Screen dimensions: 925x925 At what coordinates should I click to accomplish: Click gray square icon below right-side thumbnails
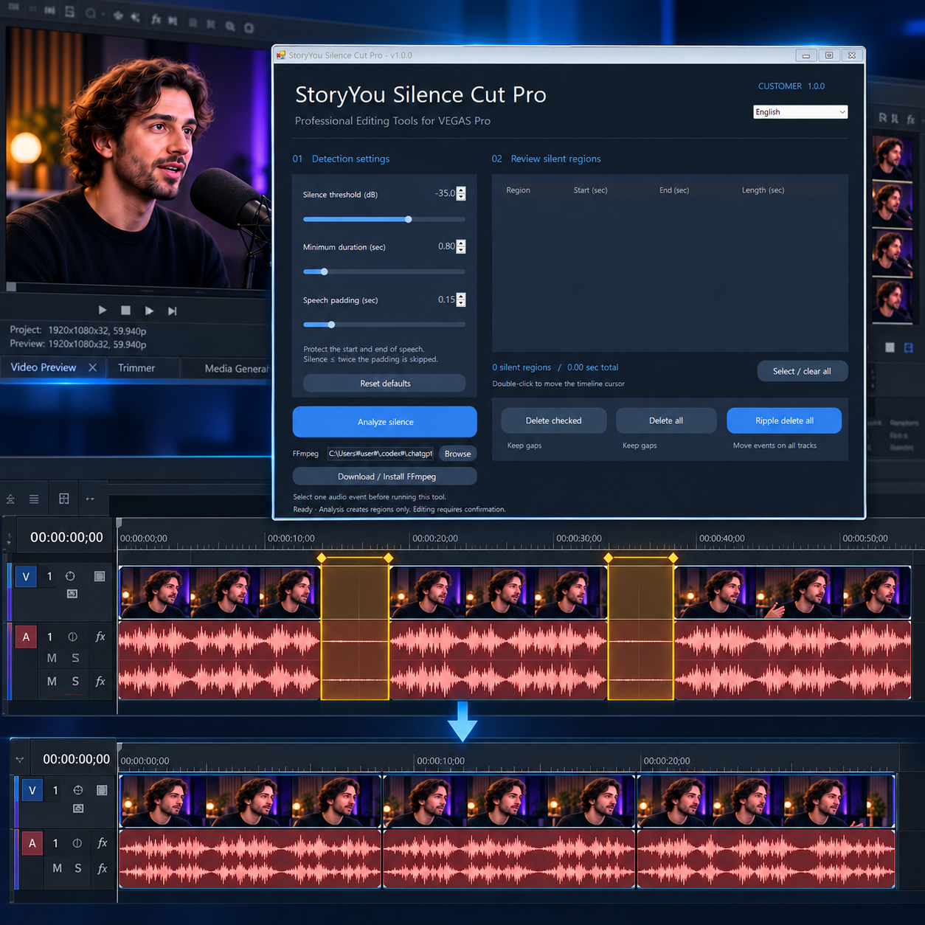(890, 347)
